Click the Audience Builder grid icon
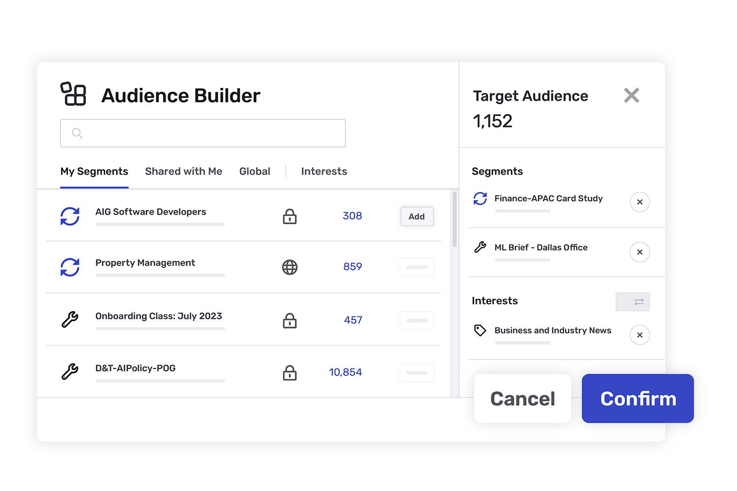Image resolution: width=737 pixels, height=491 pixels. click(x=73, y=94)
